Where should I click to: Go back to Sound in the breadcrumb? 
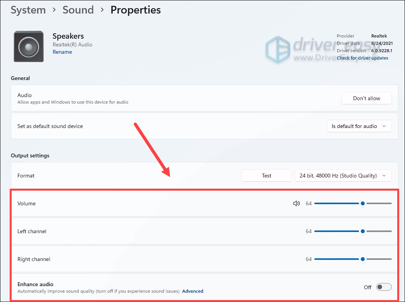(78, 10)
